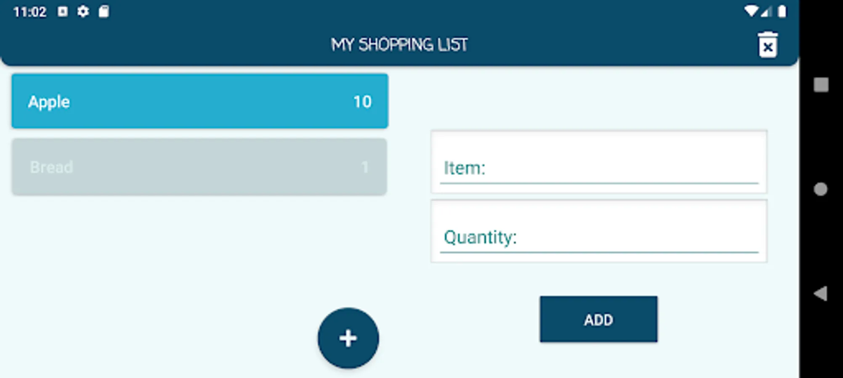This screenshot has height=378, width=843.
Task: Open recent apps with the square button
Action: click(x=821, y=85)
